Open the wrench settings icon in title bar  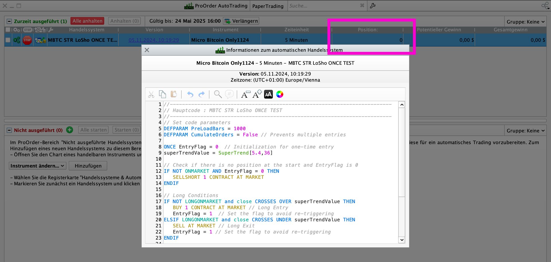coord(373,6)
